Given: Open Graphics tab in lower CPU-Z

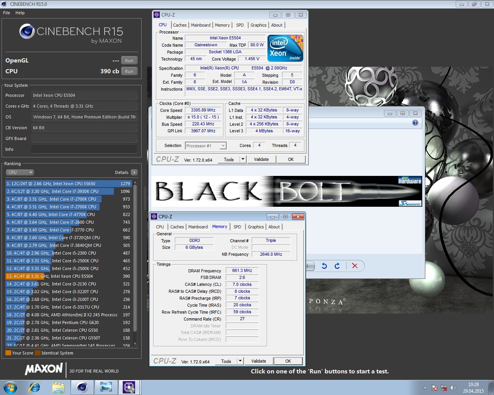Looking at the screenshot, I should point(255,227).
